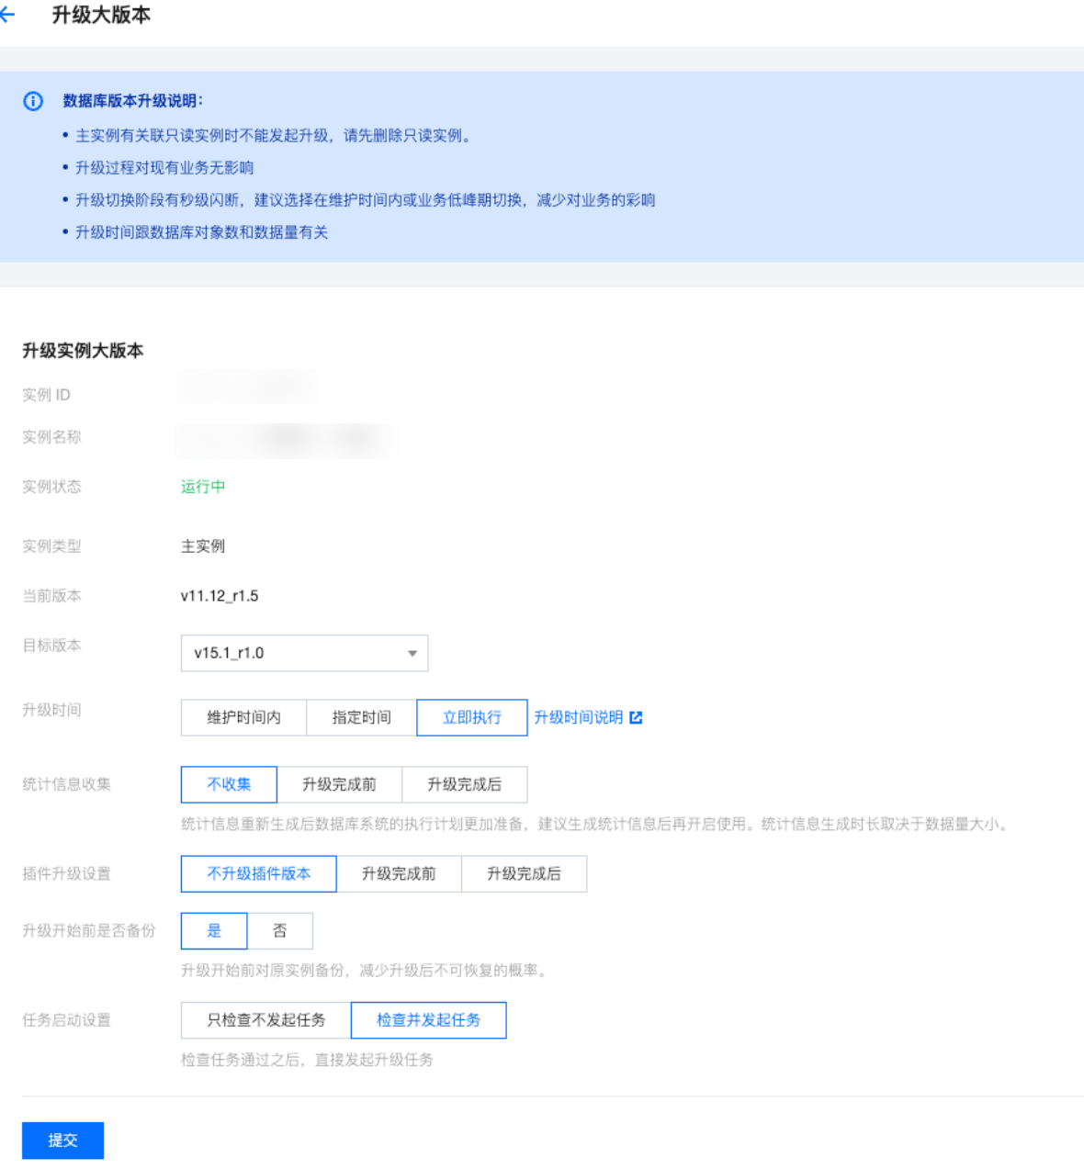The width and height of the screenshot is (1084, 1169).
Task: Click the bullet about deleting read-only instances
Action: click(275, 136)
